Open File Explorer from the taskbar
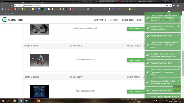Screen dimensions: 184x103 (15, 100)
